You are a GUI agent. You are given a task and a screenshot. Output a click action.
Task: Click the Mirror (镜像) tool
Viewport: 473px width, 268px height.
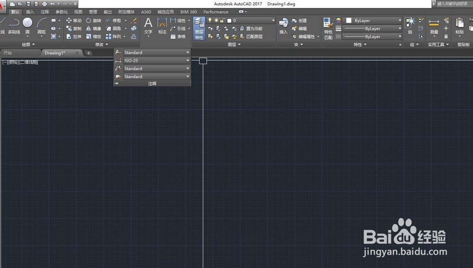pyautogui.click(x=94, y=29)
